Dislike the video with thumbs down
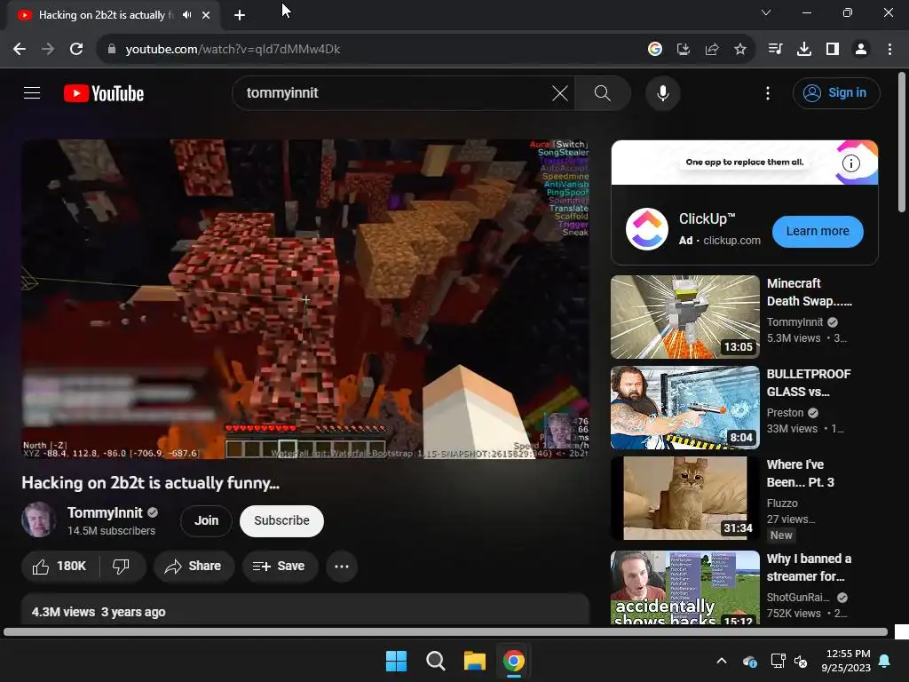 coord(121,566)
